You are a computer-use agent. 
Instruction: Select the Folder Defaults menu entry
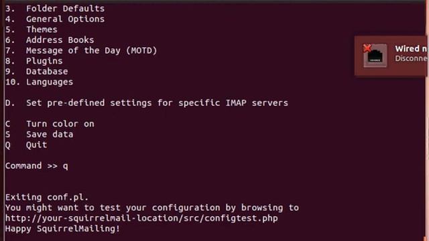[x=55, y=9]
